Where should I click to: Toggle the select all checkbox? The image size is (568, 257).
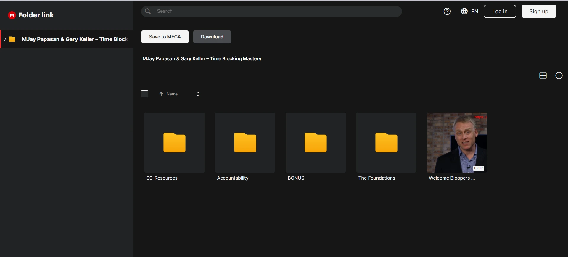tap(144, 94)
